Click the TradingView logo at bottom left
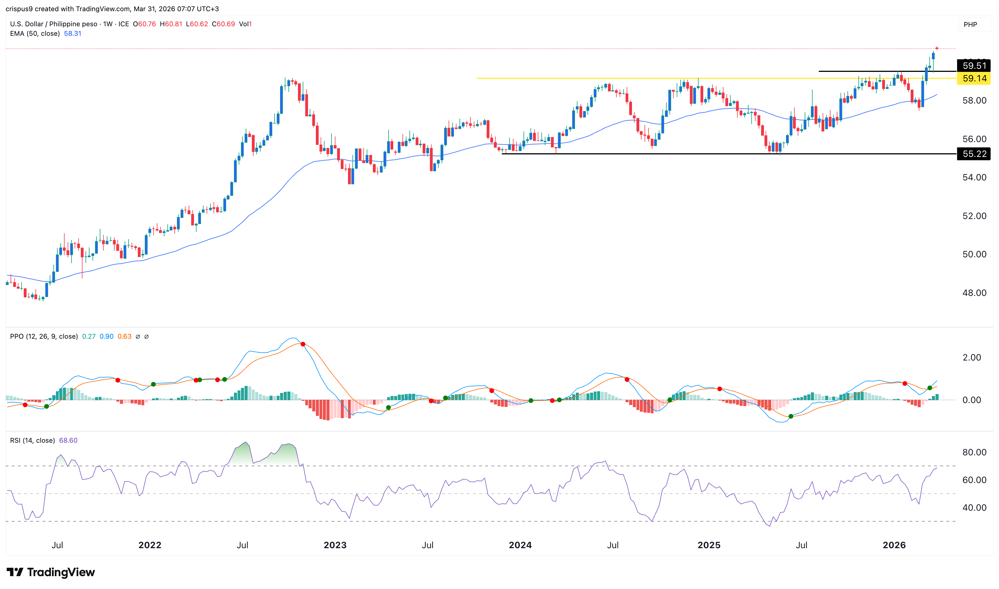The height and width of the screenshot is (589, 999). coord(50,572)
